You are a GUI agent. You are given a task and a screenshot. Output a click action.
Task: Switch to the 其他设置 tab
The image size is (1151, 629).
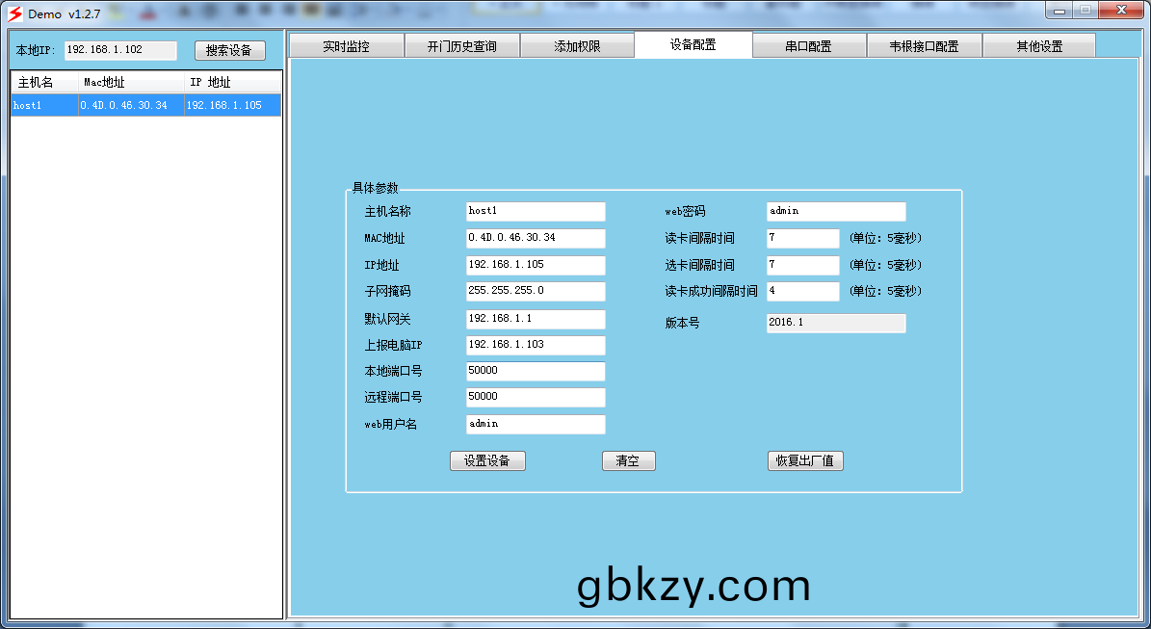[x=1038, y=46]
